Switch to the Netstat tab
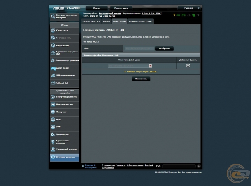 tap(107, 21)
